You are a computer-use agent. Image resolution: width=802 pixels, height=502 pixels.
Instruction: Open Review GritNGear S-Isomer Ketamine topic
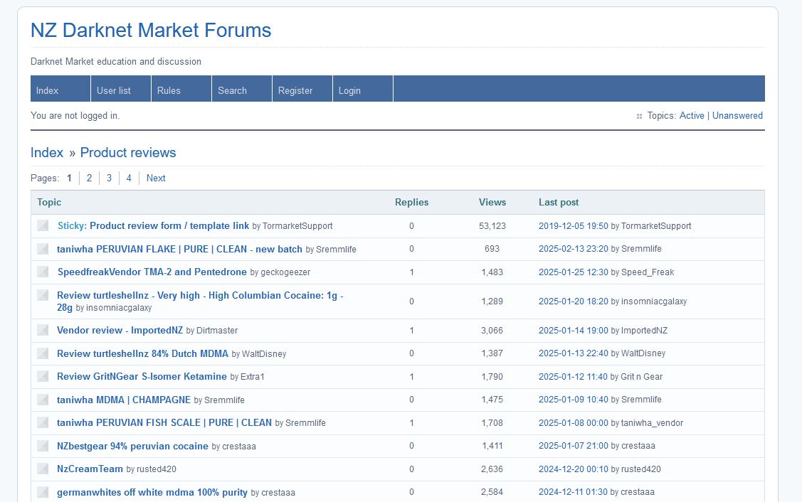point(142,376)
